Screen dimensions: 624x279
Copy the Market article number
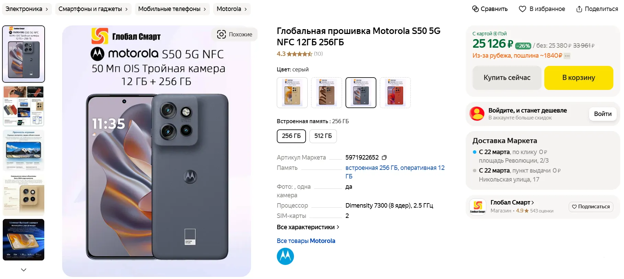click(x=384, y=158)
